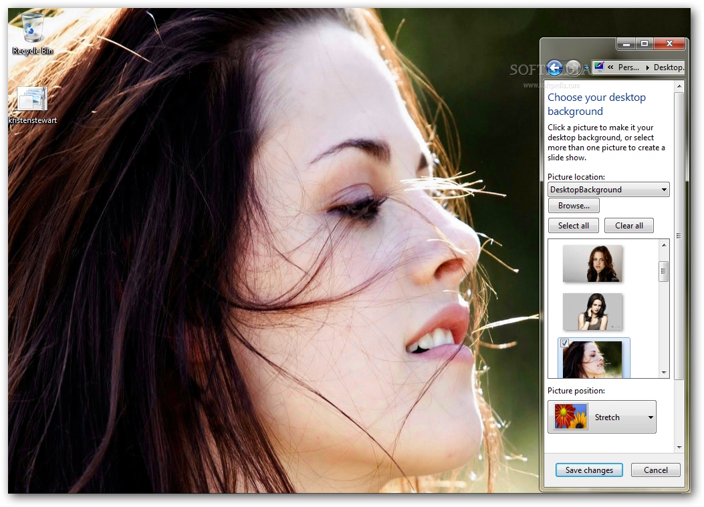Click the Cancel button

click(655, 470)
